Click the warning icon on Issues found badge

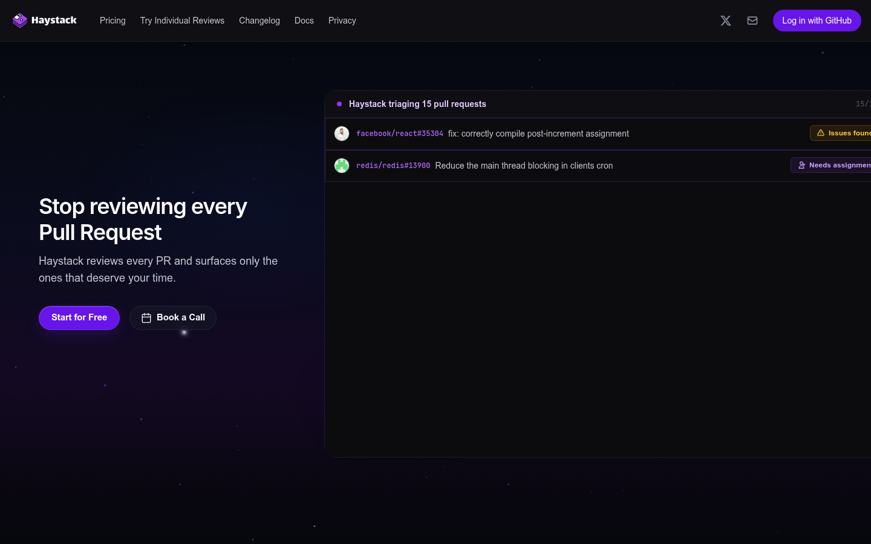(x=821, y=133)
